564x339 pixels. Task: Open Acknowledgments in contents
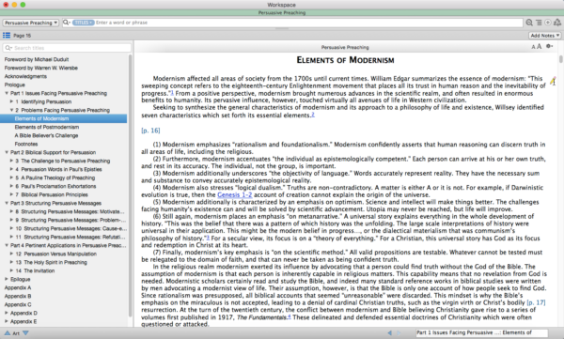tap(25, 76)
